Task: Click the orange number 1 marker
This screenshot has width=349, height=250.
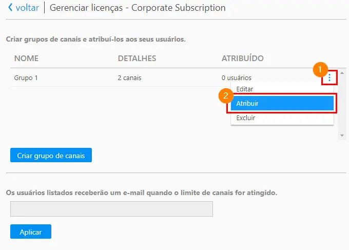Action: pyautogui.click(x=320, y=69)
